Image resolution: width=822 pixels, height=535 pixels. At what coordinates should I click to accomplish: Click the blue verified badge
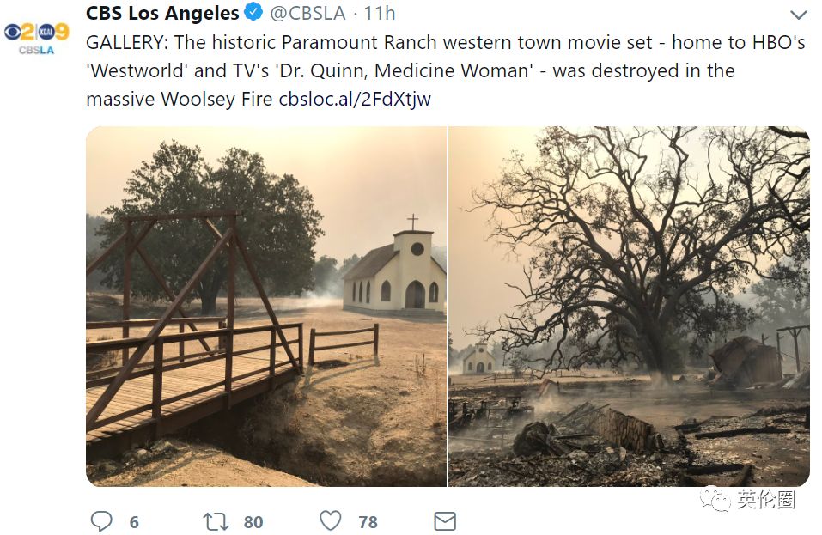tap(254, 12)
